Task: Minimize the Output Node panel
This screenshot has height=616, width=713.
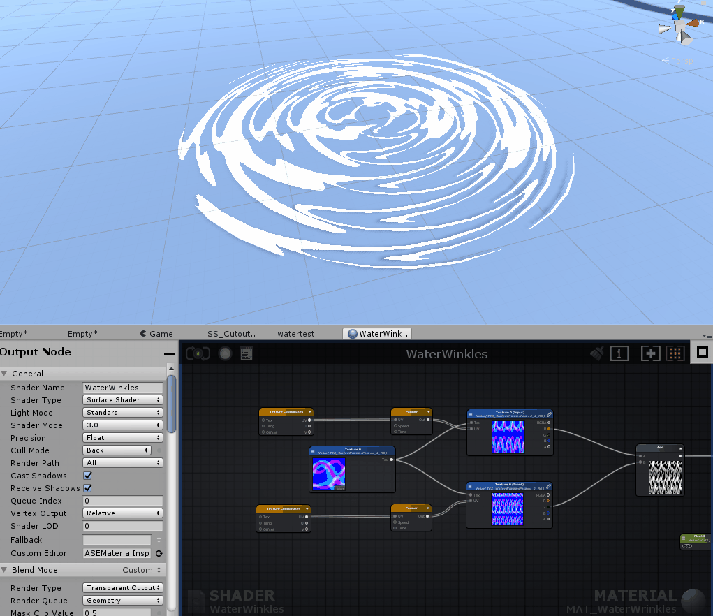Action: (170, 353)
